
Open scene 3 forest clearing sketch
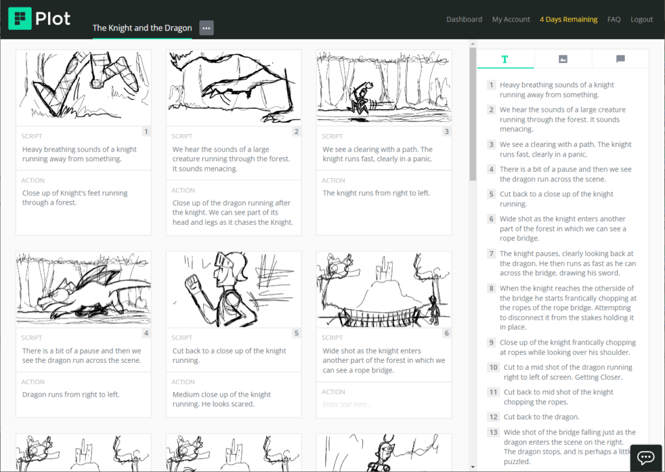point(384,87)
